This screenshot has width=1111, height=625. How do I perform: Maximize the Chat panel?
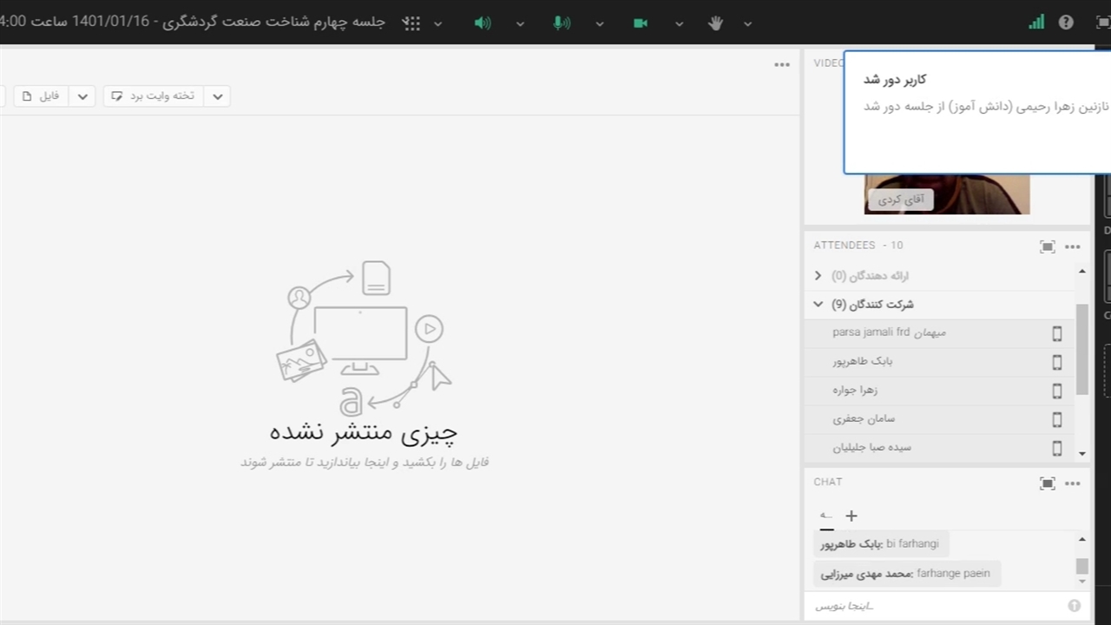[1048, 484]
